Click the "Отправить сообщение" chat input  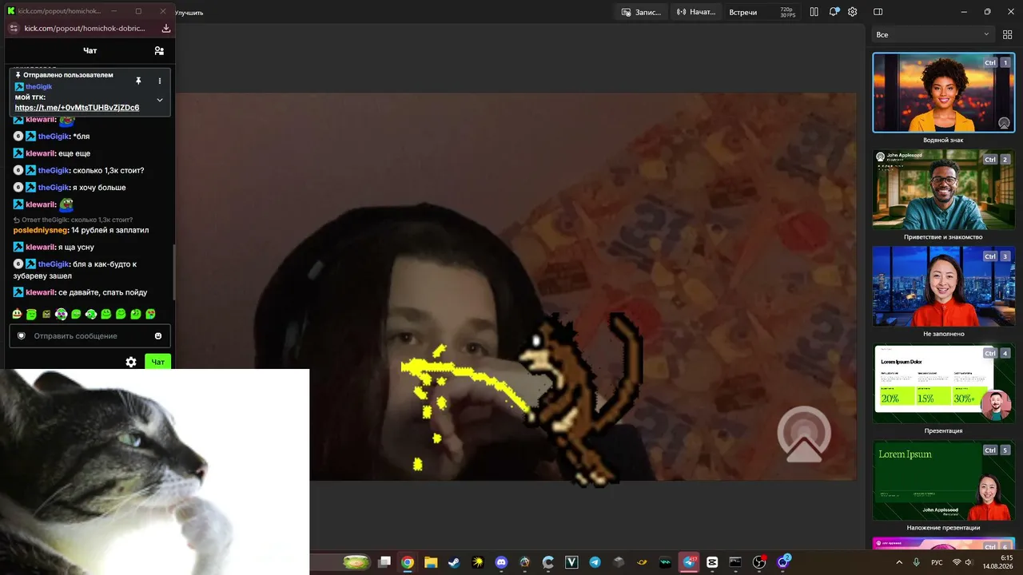point(90,336)
